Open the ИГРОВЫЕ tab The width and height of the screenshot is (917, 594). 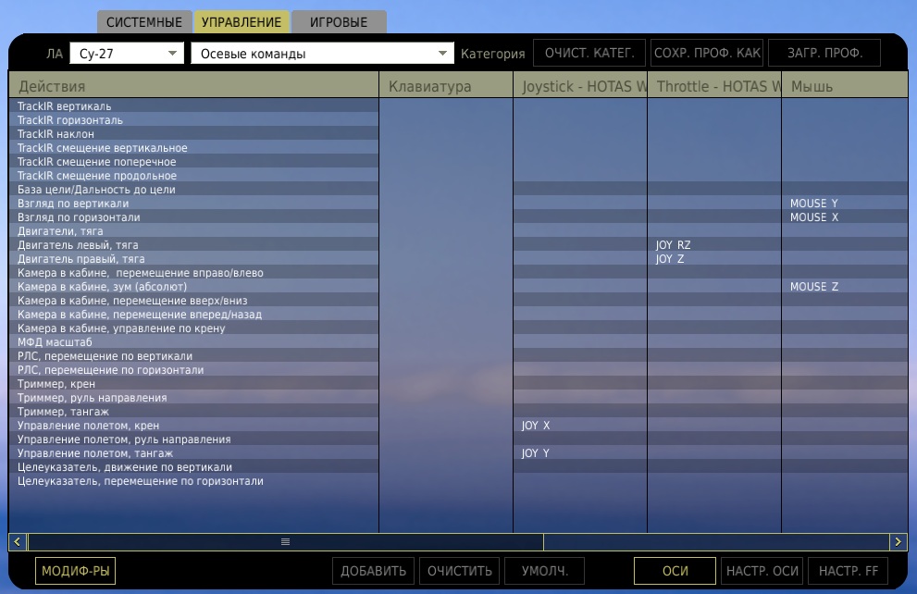339,22
